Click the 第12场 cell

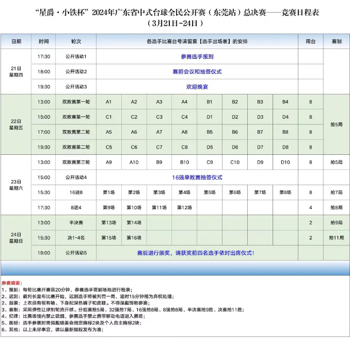point(184,207)
